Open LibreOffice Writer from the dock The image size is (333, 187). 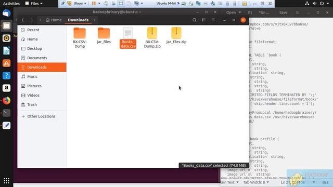(x=6, y=51)
